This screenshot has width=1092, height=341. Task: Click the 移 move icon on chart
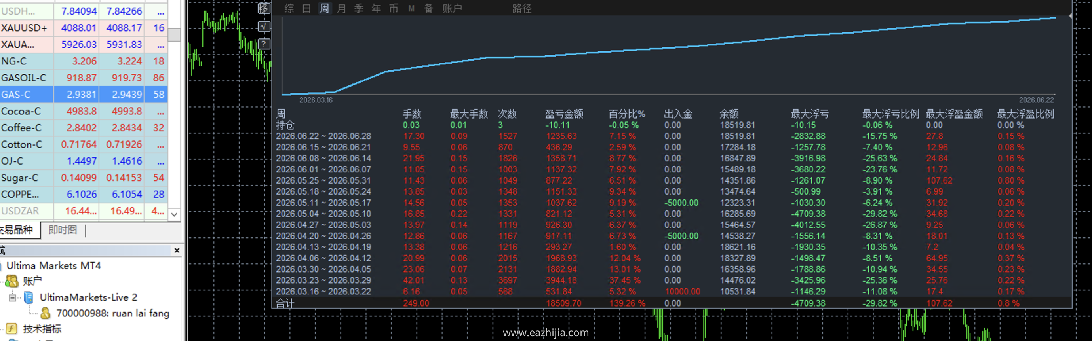pyautogui.click(x=264, y=8)
